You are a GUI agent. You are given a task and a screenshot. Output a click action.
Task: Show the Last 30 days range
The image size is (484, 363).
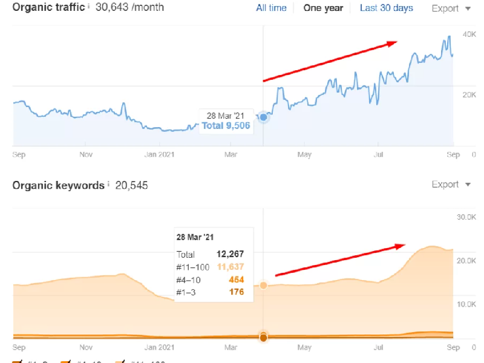386,8
